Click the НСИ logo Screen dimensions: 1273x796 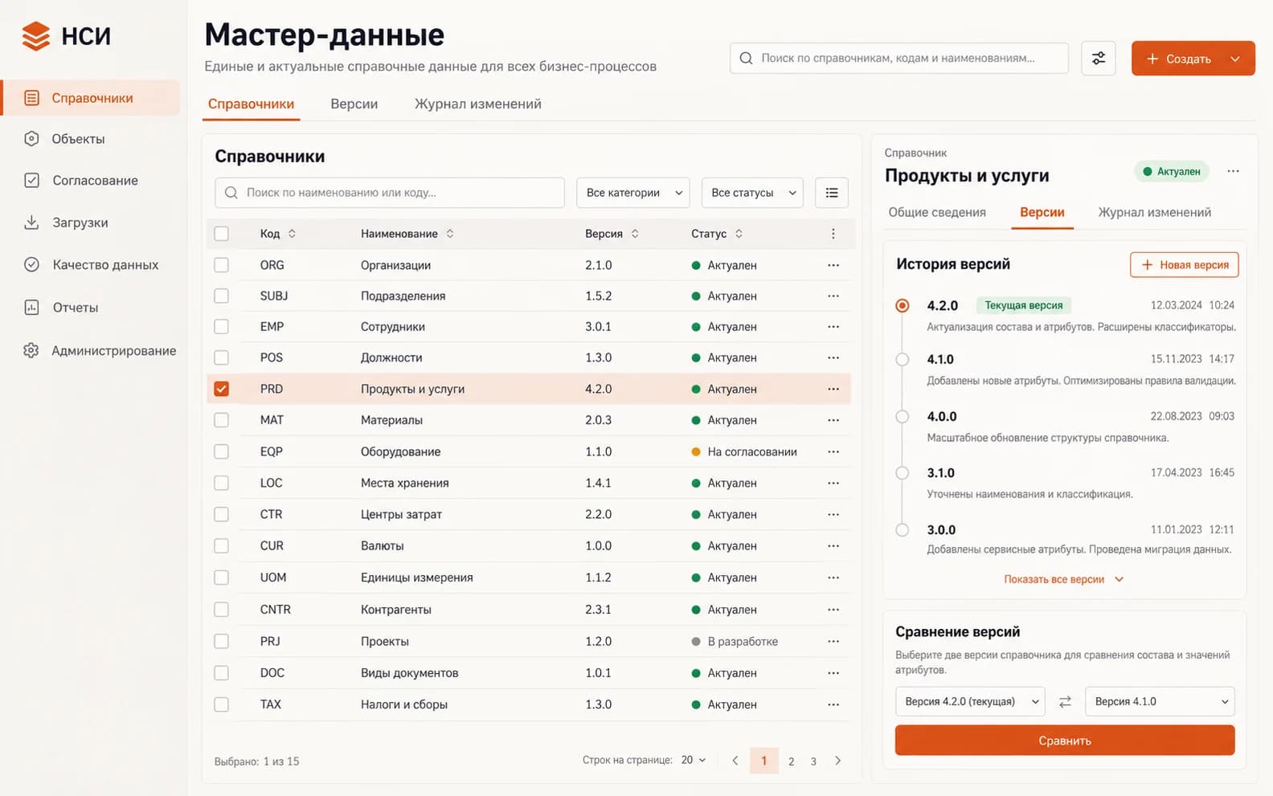(67, 36)
